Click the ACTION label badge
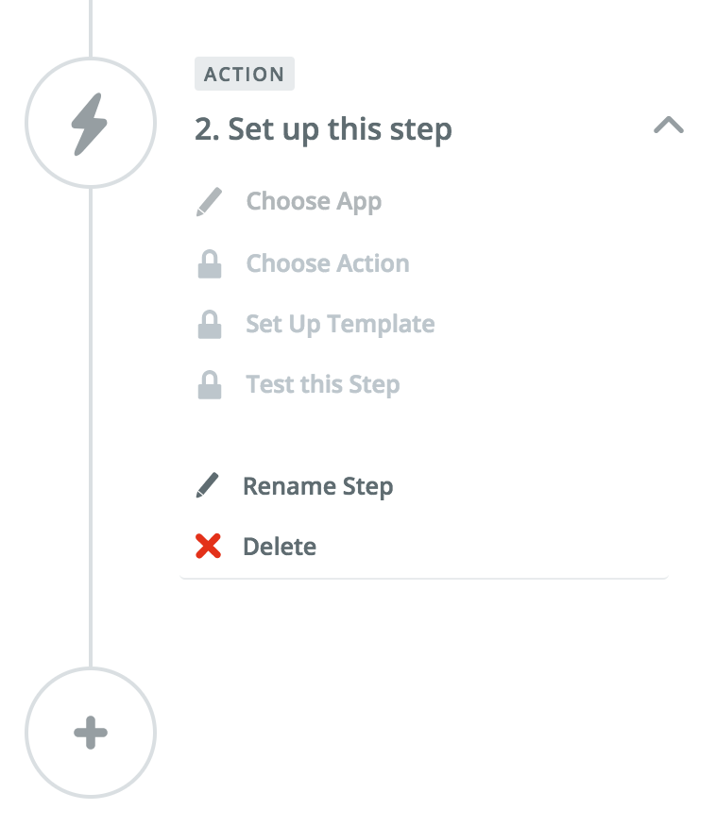The width and height of the screenshot is (716, 827). (244, 74)
